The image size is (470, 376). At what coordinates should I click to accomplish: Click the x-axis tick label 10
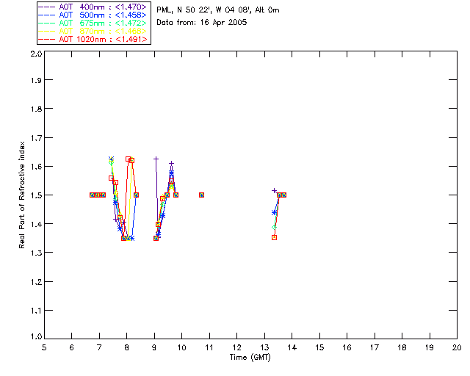(181, 347)
